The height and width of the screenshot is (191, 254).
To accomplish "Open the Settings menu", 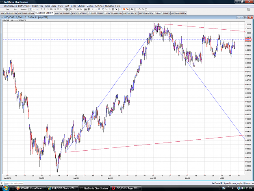I will click(99, 6).
